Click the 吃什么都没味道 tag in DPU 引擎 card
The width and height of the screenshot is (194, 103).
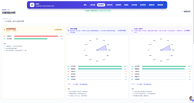pyautogui.click(x=84, y=84)
